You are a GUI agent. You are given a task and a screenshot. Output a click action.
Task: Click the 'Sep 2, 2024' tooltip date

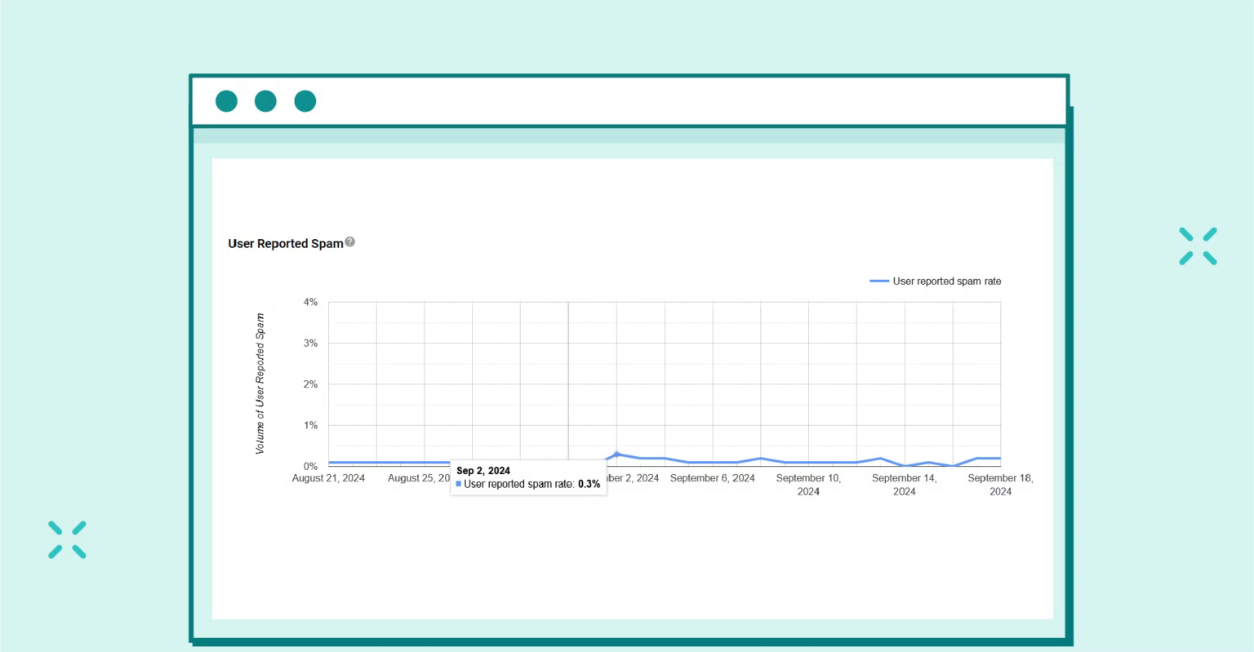tap(483, 471)
